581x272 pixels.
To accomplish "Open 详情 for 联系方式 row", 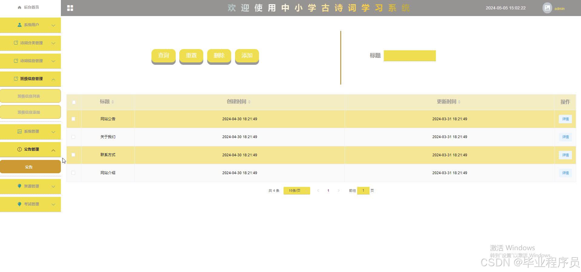I will tap(565, 155).
